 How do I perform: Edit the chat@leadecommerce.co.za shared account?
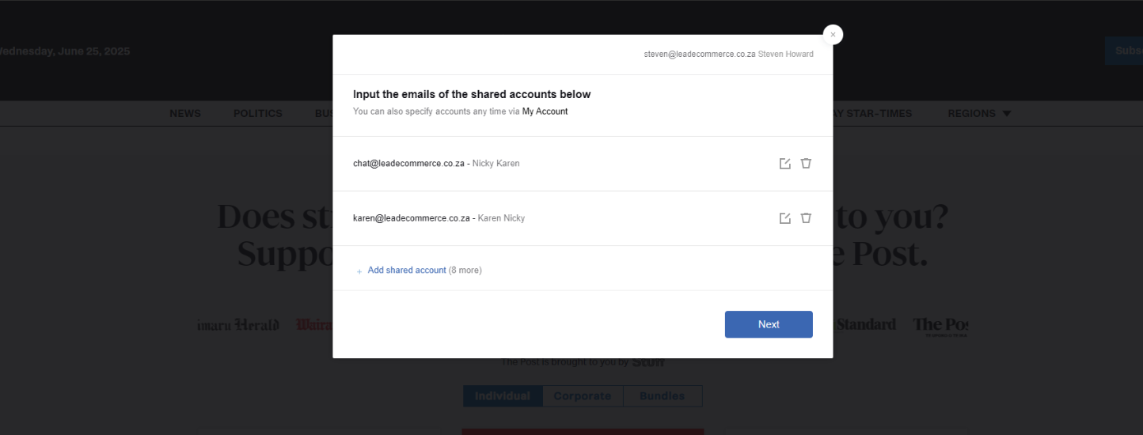784,164
